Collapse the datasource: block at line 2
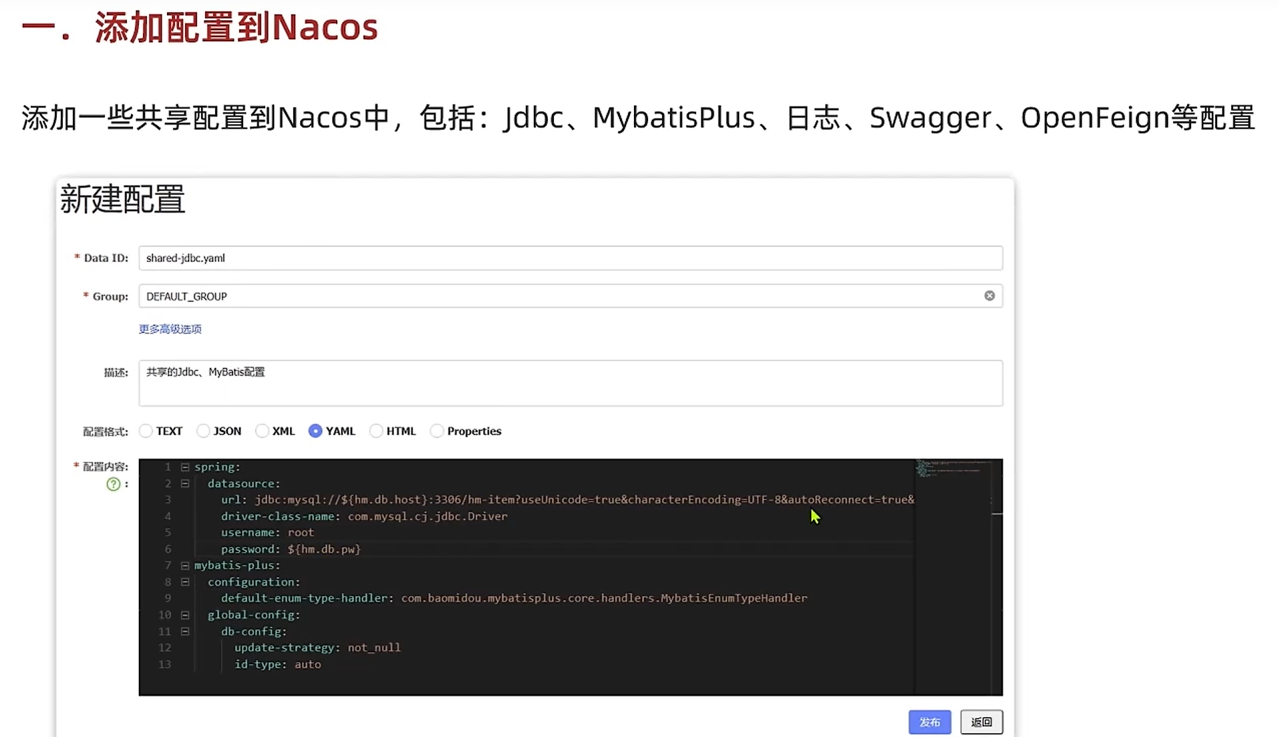 pyautogui.click(x=185, y=483)
